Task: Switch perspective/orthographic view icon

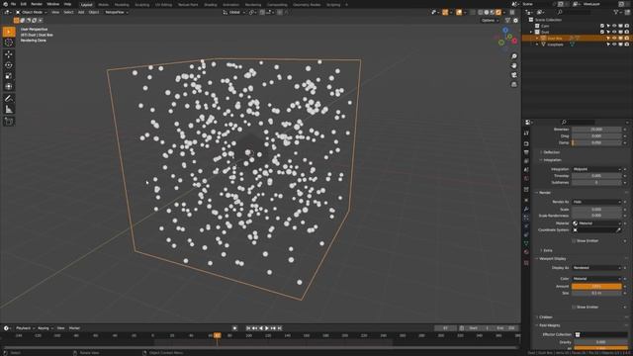Action: point(514,84)
